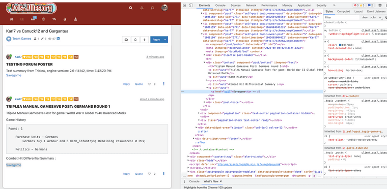Open the Testing Forum Poster post kebab menu

tap(163, 84)
